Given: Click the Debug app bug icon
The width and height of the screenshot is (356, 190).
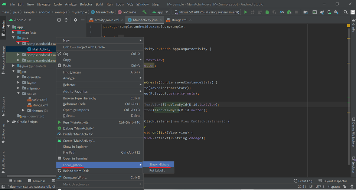Looking at the screenshot, I should click(267, 12).
